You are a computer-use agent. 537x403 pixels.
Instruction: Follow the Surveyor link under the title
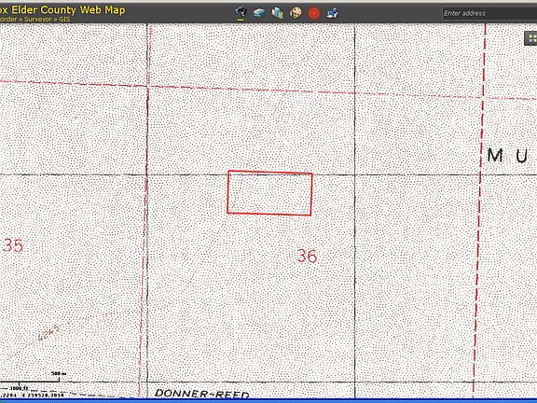click(x=37, y=20)
